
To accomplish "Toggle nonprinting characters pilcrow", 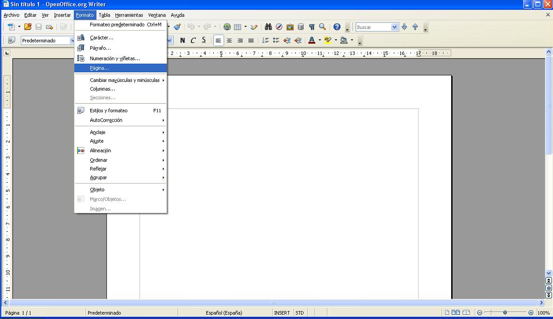I will (x=312, y=27).
